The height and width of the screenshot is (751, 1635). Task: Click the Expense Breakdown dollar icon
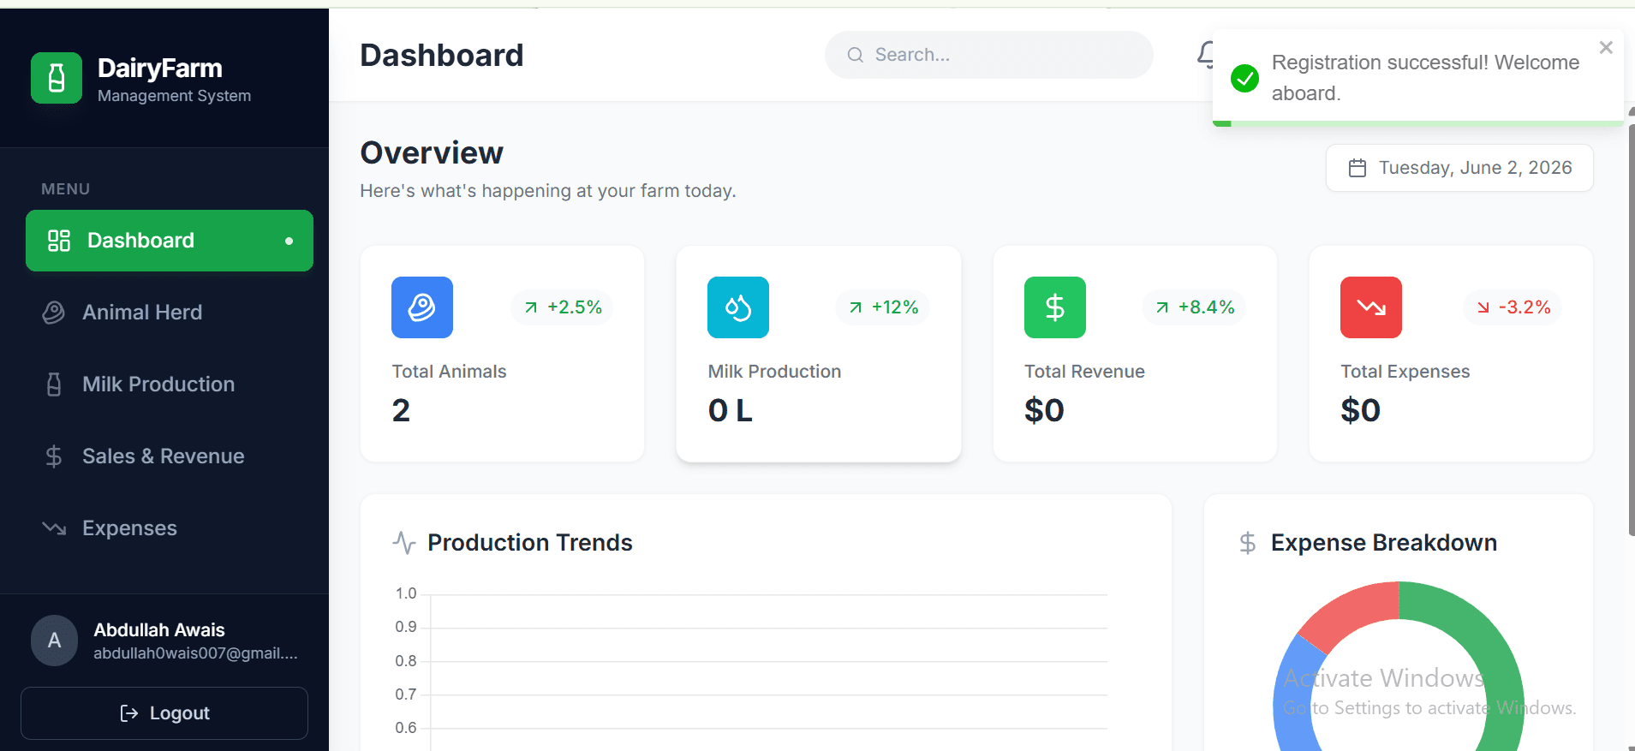click(1248, 543)
